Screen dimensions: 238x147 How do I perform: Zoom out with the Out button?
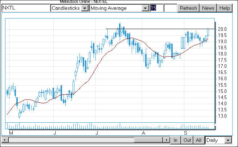[x=187, y=140]
